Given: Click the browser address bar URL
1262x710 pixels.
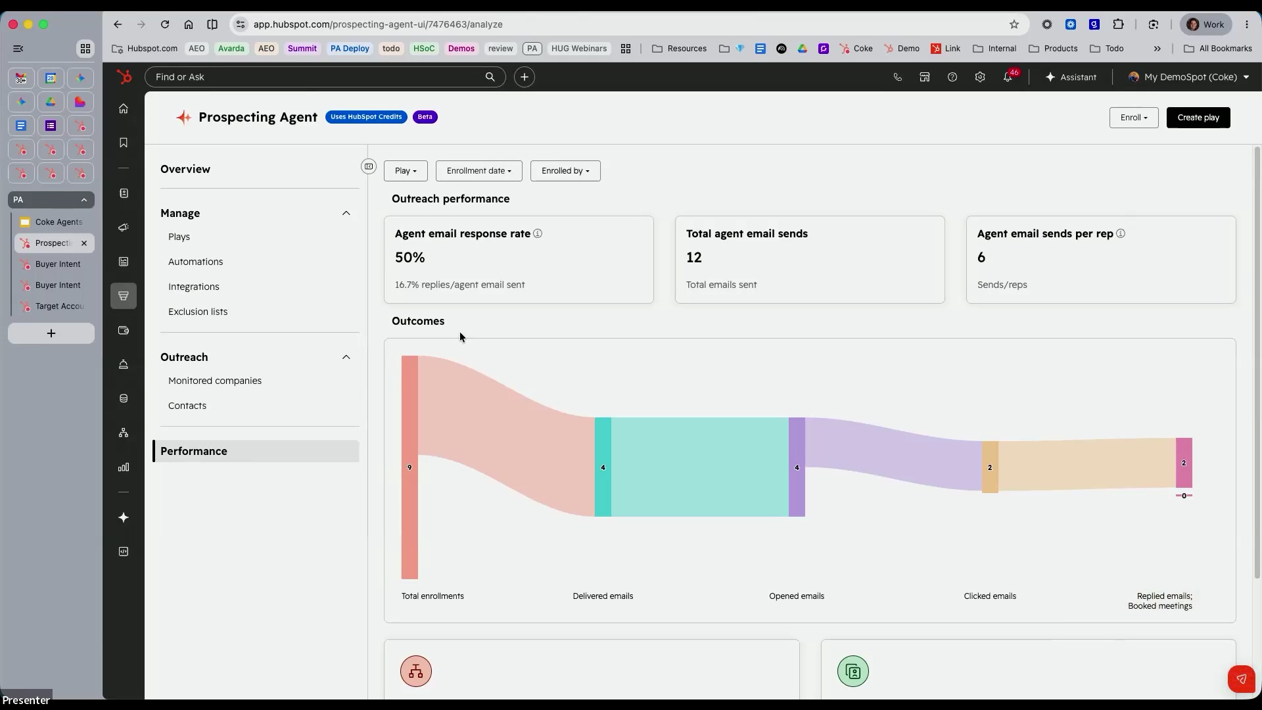Looking at the screenshot, I should (378, 24).
